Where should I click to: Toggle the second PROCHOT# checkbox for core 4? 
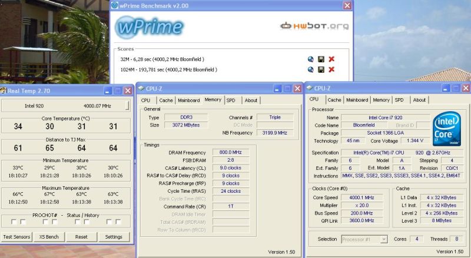(118, 222)
